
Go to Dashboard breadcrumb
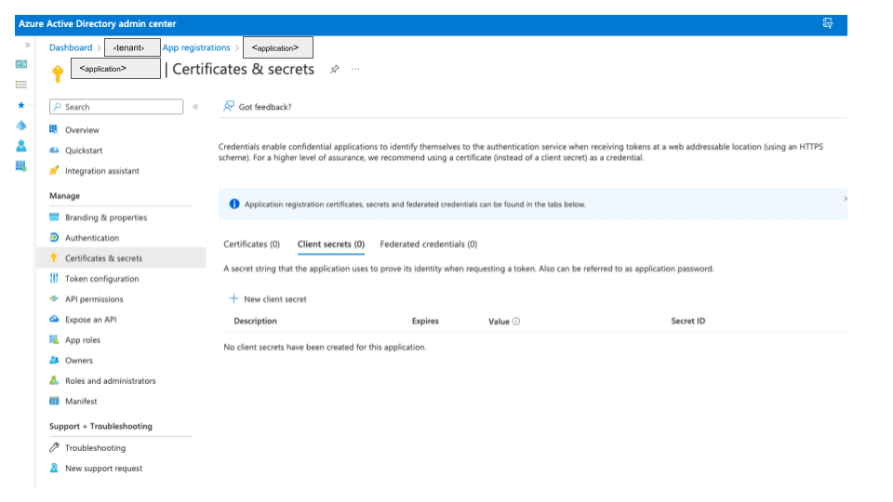71,47
